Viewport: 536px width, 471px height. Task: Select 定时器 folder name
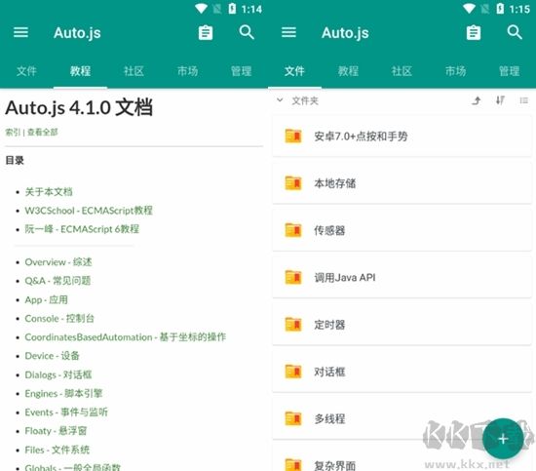pyautogui.click(x=329, y=325)
